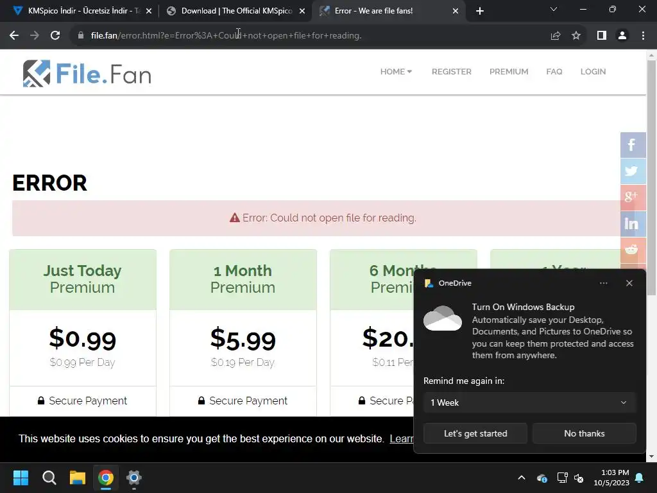Click the $0.99 price

tap(83, 339)
